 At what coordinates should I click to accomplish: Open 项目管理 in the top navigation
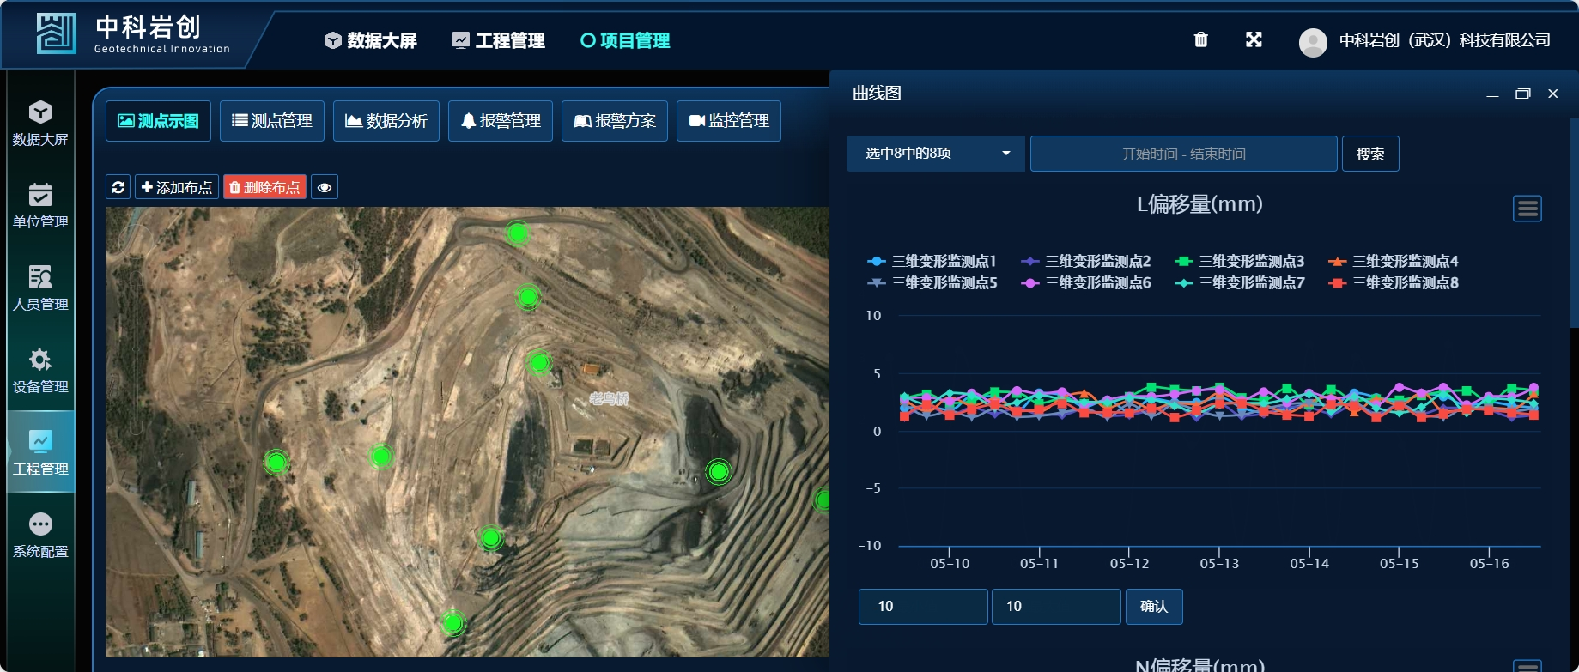625,40
